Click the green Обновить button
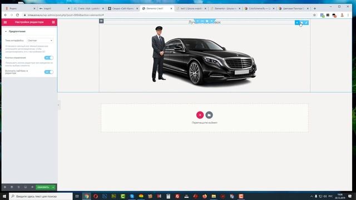The width and height of the screenshot is (356, 200). (43, 187)
